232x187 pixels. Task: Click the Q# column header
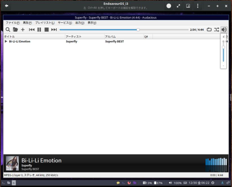[x=148, y=36]
